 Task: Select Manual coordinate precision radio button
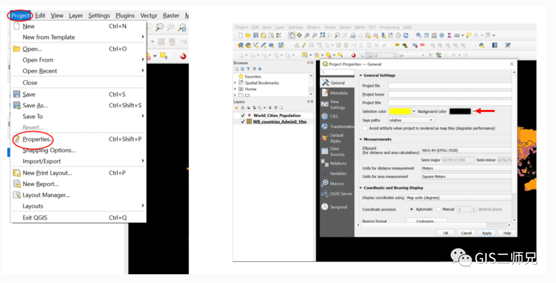[438, 210]
